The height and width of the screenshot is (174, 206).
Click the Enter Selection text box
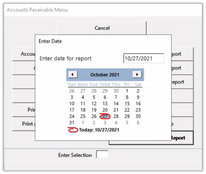(x=102, y=155)
